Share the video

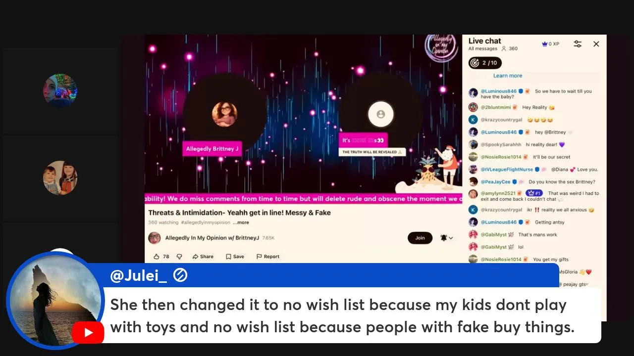tap(203, 257)
